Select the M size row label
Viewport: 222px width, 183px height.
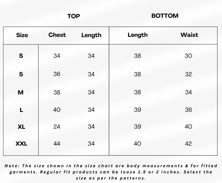pos(21,93)
